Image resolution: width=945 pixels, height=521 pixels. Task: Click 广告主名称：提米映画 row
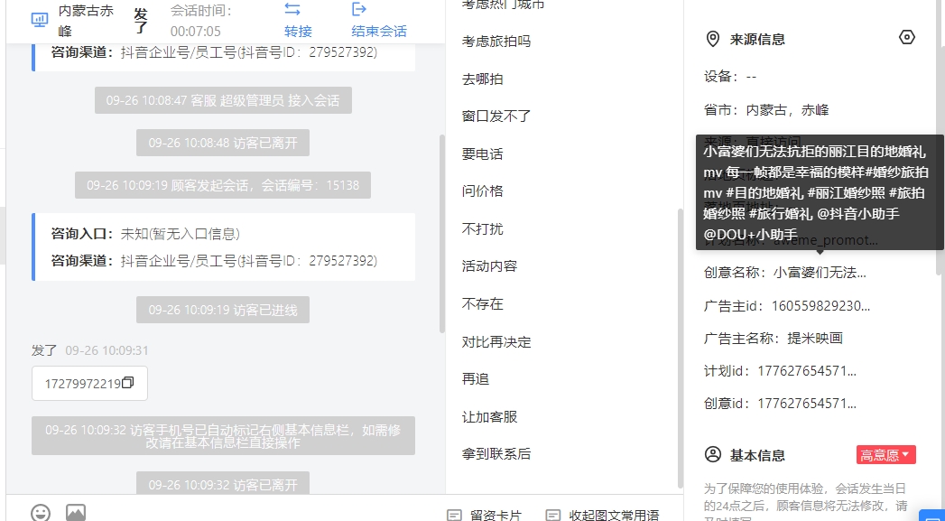[x=774, y=339]
